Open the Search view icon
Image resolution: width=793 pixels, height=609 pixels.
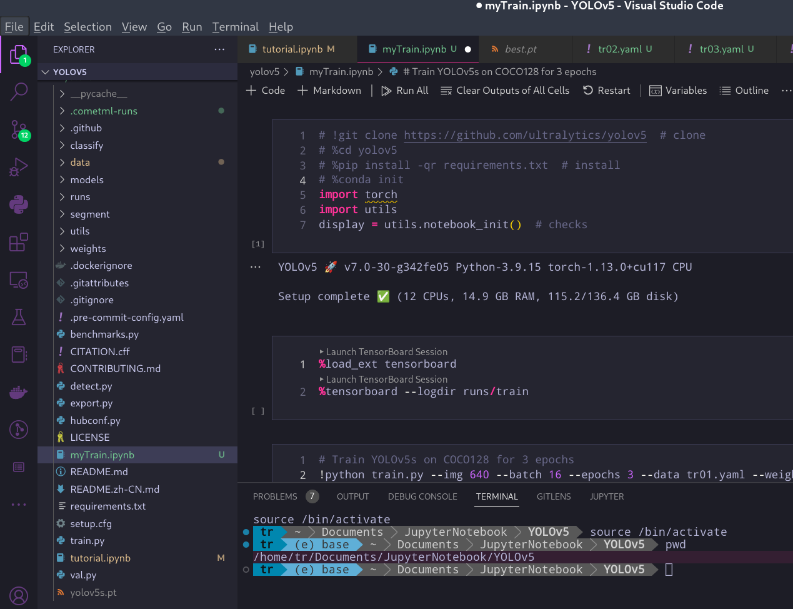pyautogui.click(x=19, y=91)
